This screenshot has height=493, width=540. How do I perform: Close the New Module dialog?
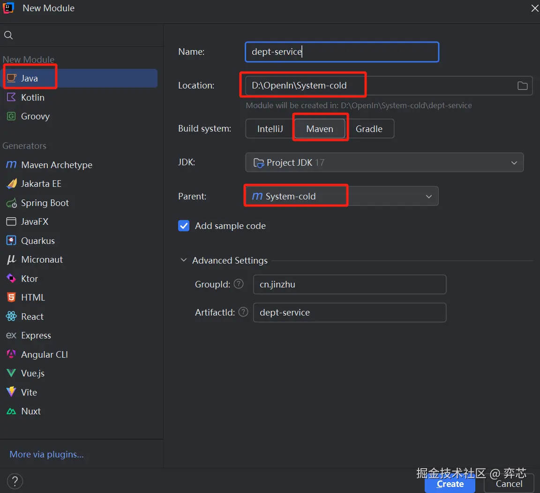pyautogui.click(x=535, y=8)
